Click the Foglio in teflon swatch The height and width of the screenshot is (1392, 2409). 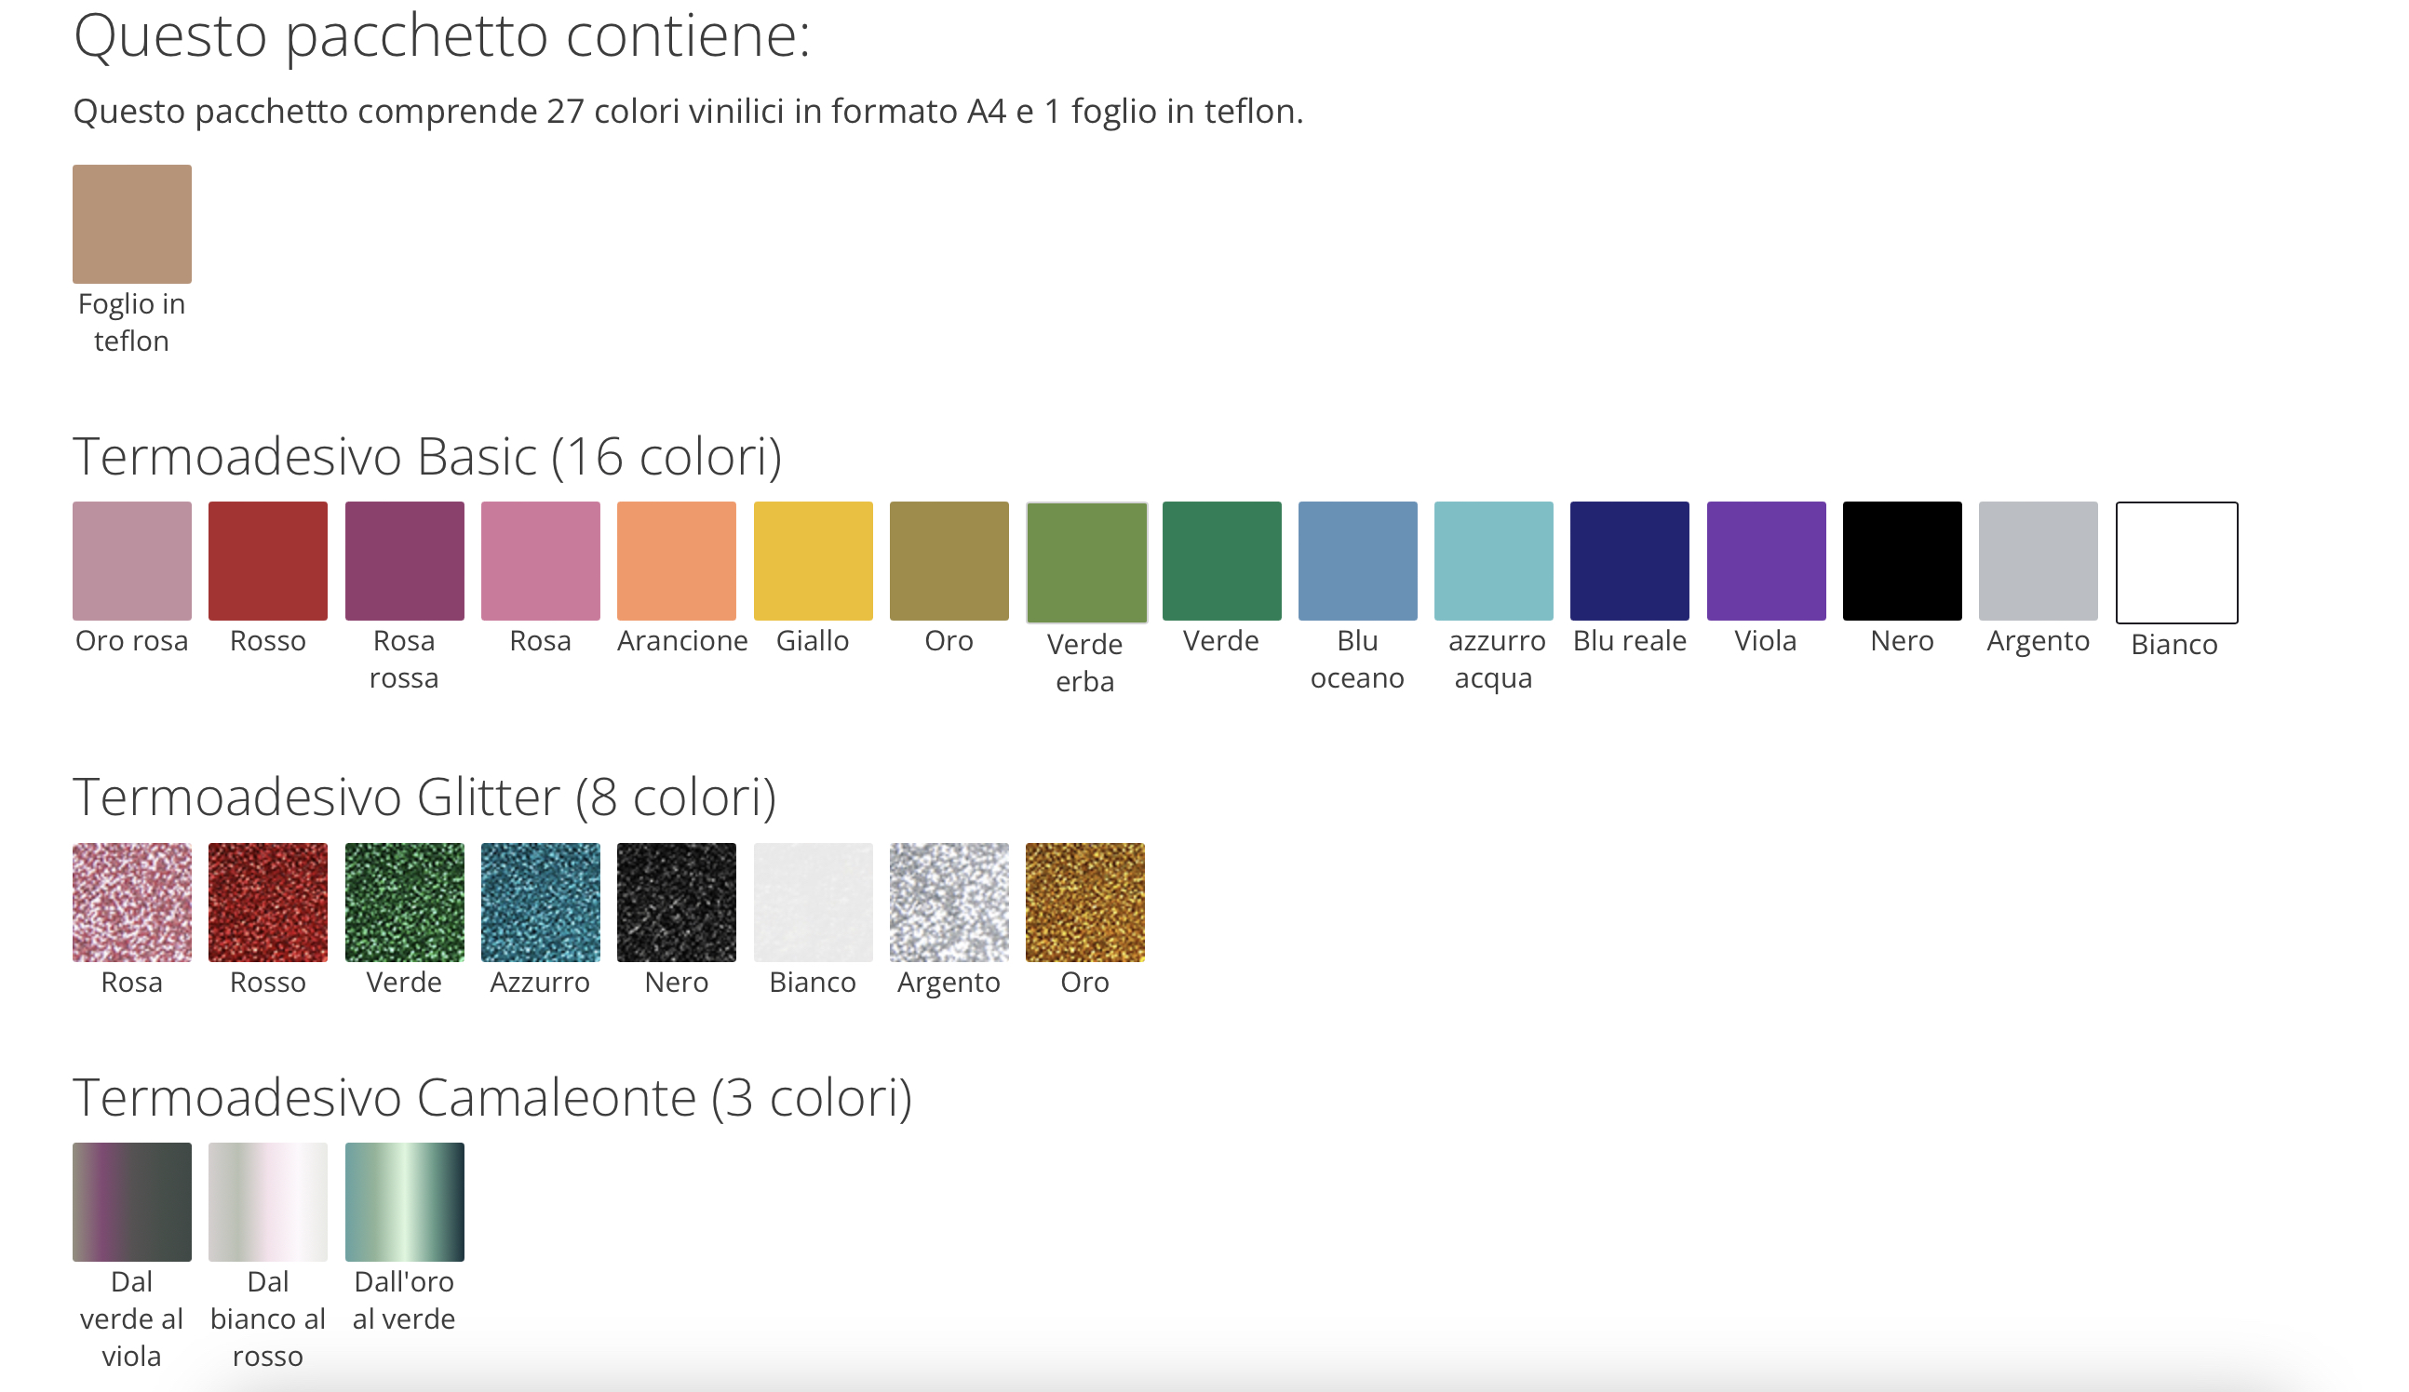132,223
